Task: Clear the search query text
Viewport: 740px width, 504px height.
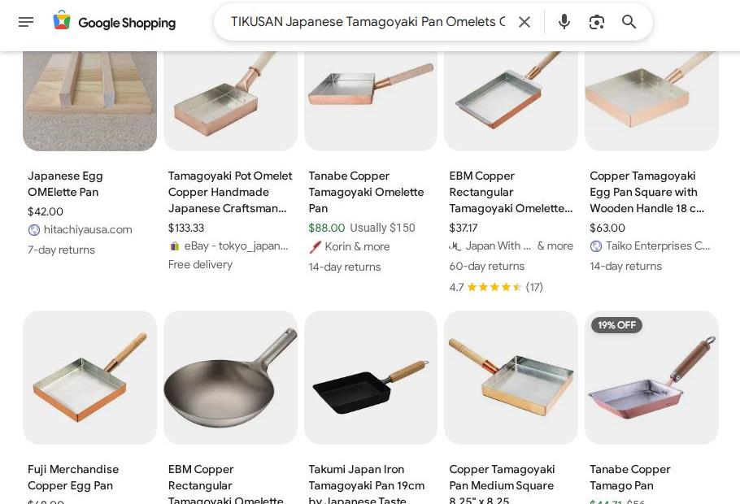Action: (525, 22)
